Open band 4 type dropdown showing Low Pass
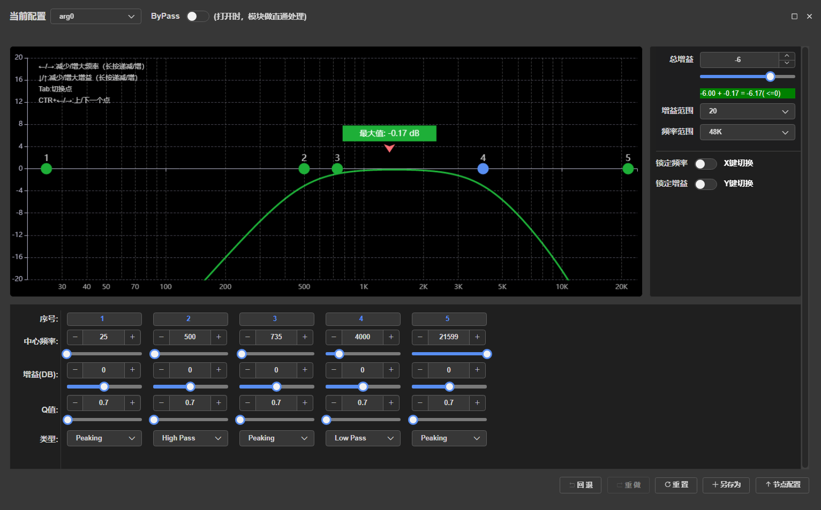The height and width of the screenshot is (510, 821). [x=363, y=438]
